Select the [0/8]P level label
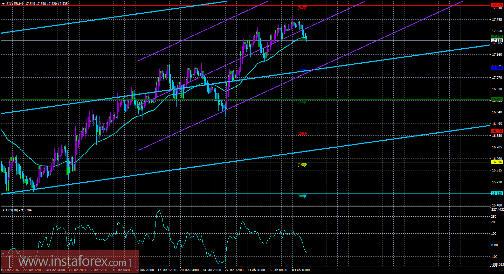This screenshot has height=274, width=504. tap(302, 196)
